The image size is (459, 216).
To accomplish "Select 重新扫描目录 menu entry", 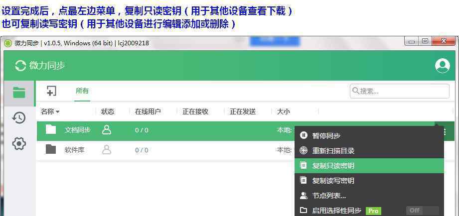I will pyautogui.click(x=369, y=151).
